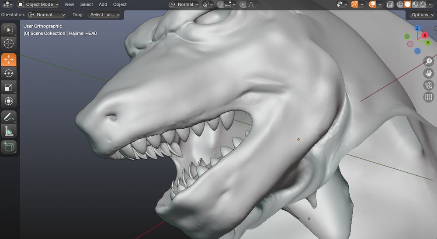The width and height of the screenshot is (437, 239).
Task: Pick the Annotate pencil tool
Action: coord(9,117)
